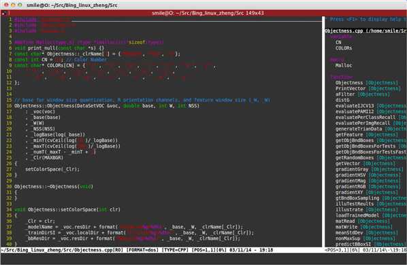Close the terminal window with the red button
Image resolution: width=407 pixels, height=265 pixels.
[7, 5]
